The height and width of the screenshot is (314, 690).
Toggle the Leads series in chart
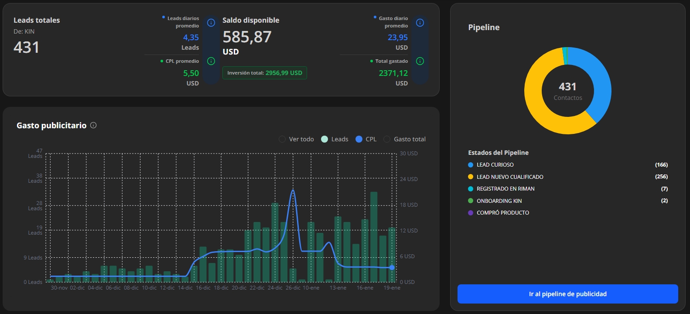click(x=325, y=139)
